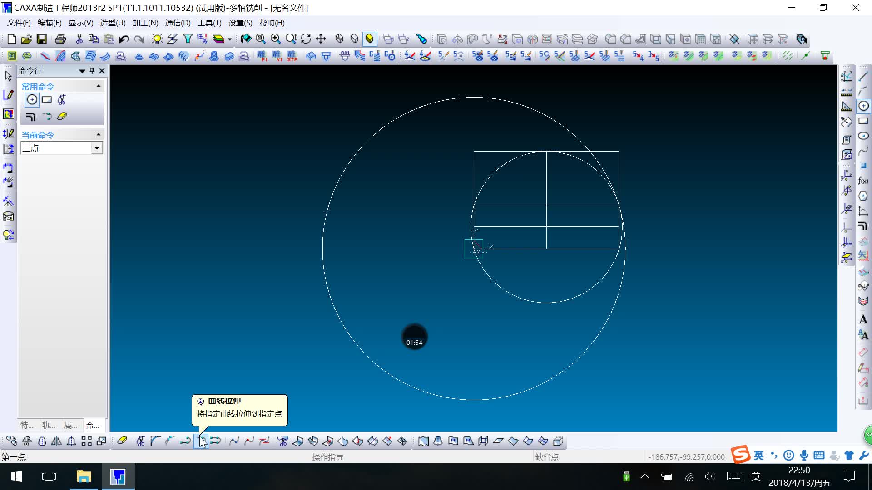Select the circle tool in right toolbar
This screenshot has height=490, width=872.
[863, 106]
